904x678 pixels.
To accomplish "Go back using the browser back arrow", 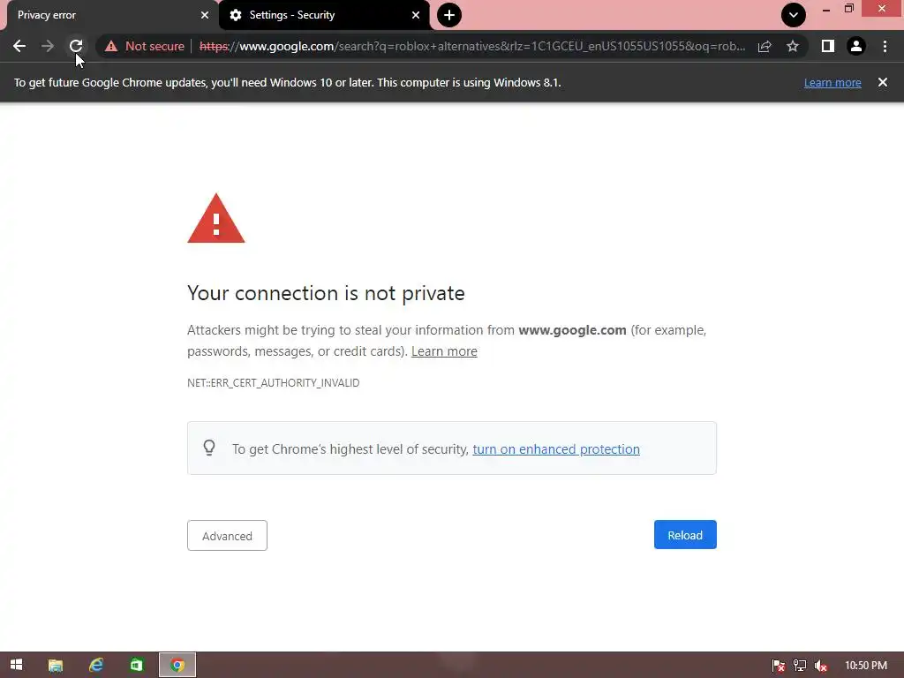I will tap(19, 46).
